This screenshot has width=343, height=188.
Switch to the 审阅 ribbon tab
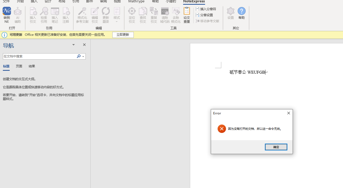click(x=103, y=1)
